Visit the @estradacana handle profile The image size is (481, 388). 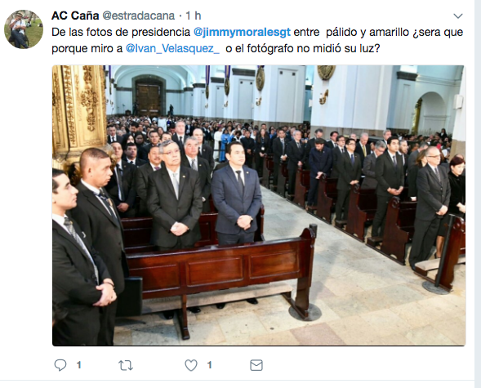click(x=138, y=16)
